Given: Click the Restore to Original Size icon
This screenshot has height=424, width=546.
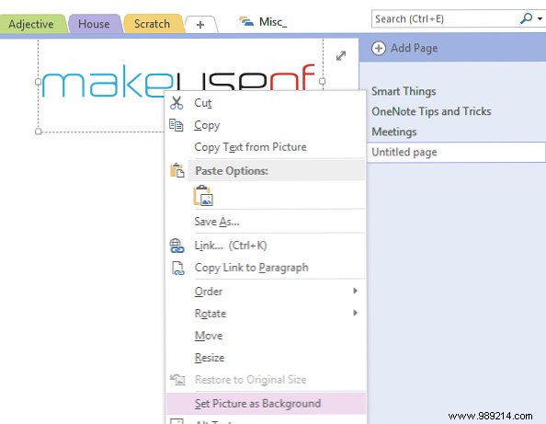Looking at the screenshot, I should pyautogui.click(x=177, y=380).
